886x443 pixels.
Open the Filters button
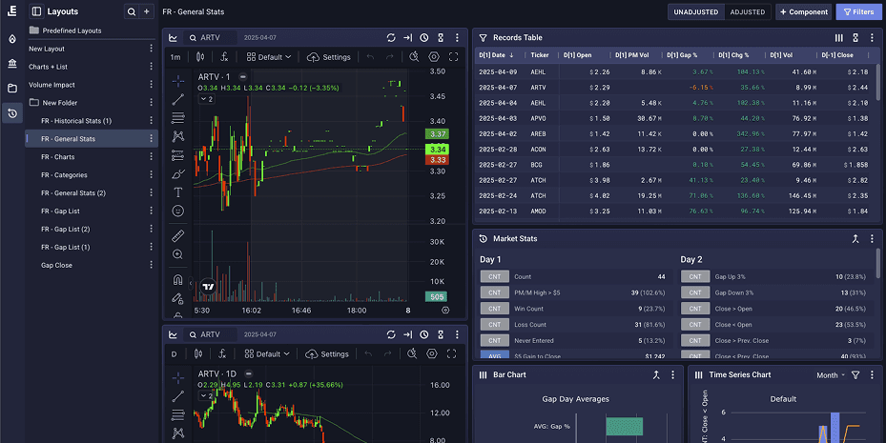click(x=858, y=11)
